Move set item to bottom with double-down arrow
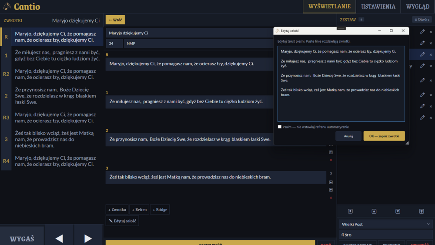 pyautogui.click(x=421, y=211)
